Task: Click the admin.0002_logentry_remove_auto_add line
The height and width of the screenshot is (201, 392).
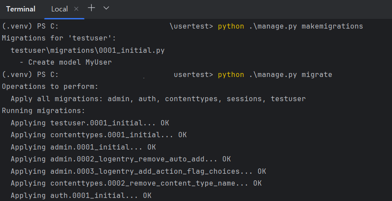Action: (x=120, y=159)
